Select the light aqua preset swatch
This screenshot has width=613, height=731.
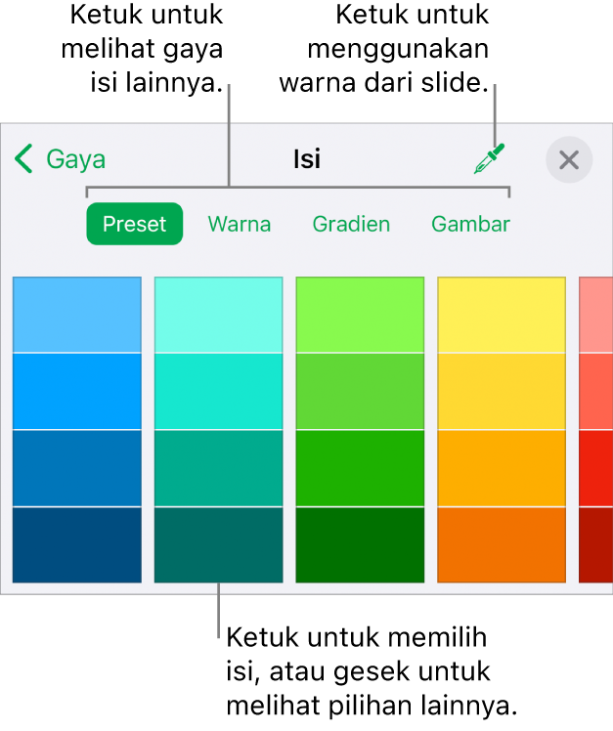click(x=218, y=315)
